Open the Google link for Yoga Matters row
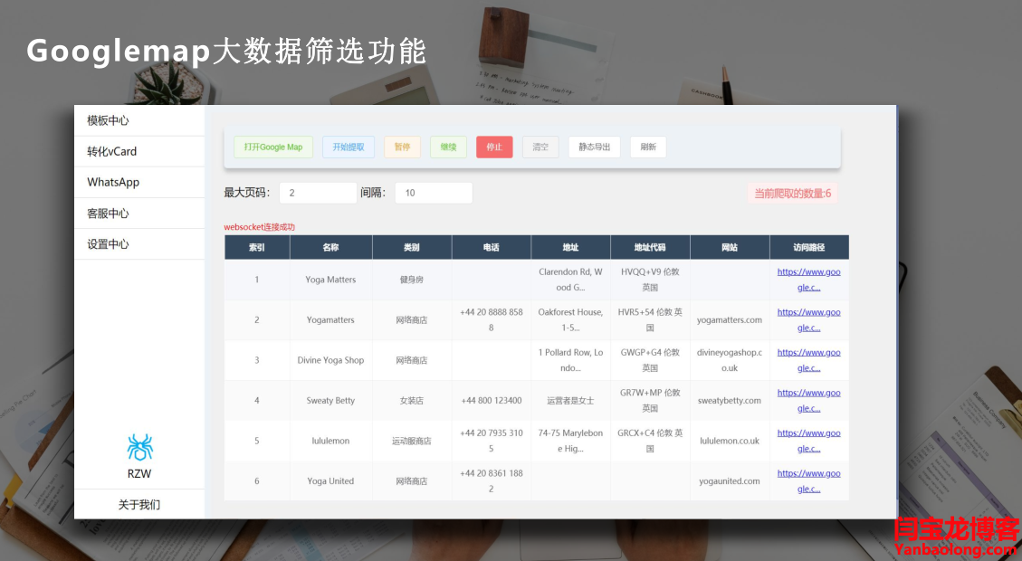This screenshot has height=561, width=1022. [x=808, y=280]
